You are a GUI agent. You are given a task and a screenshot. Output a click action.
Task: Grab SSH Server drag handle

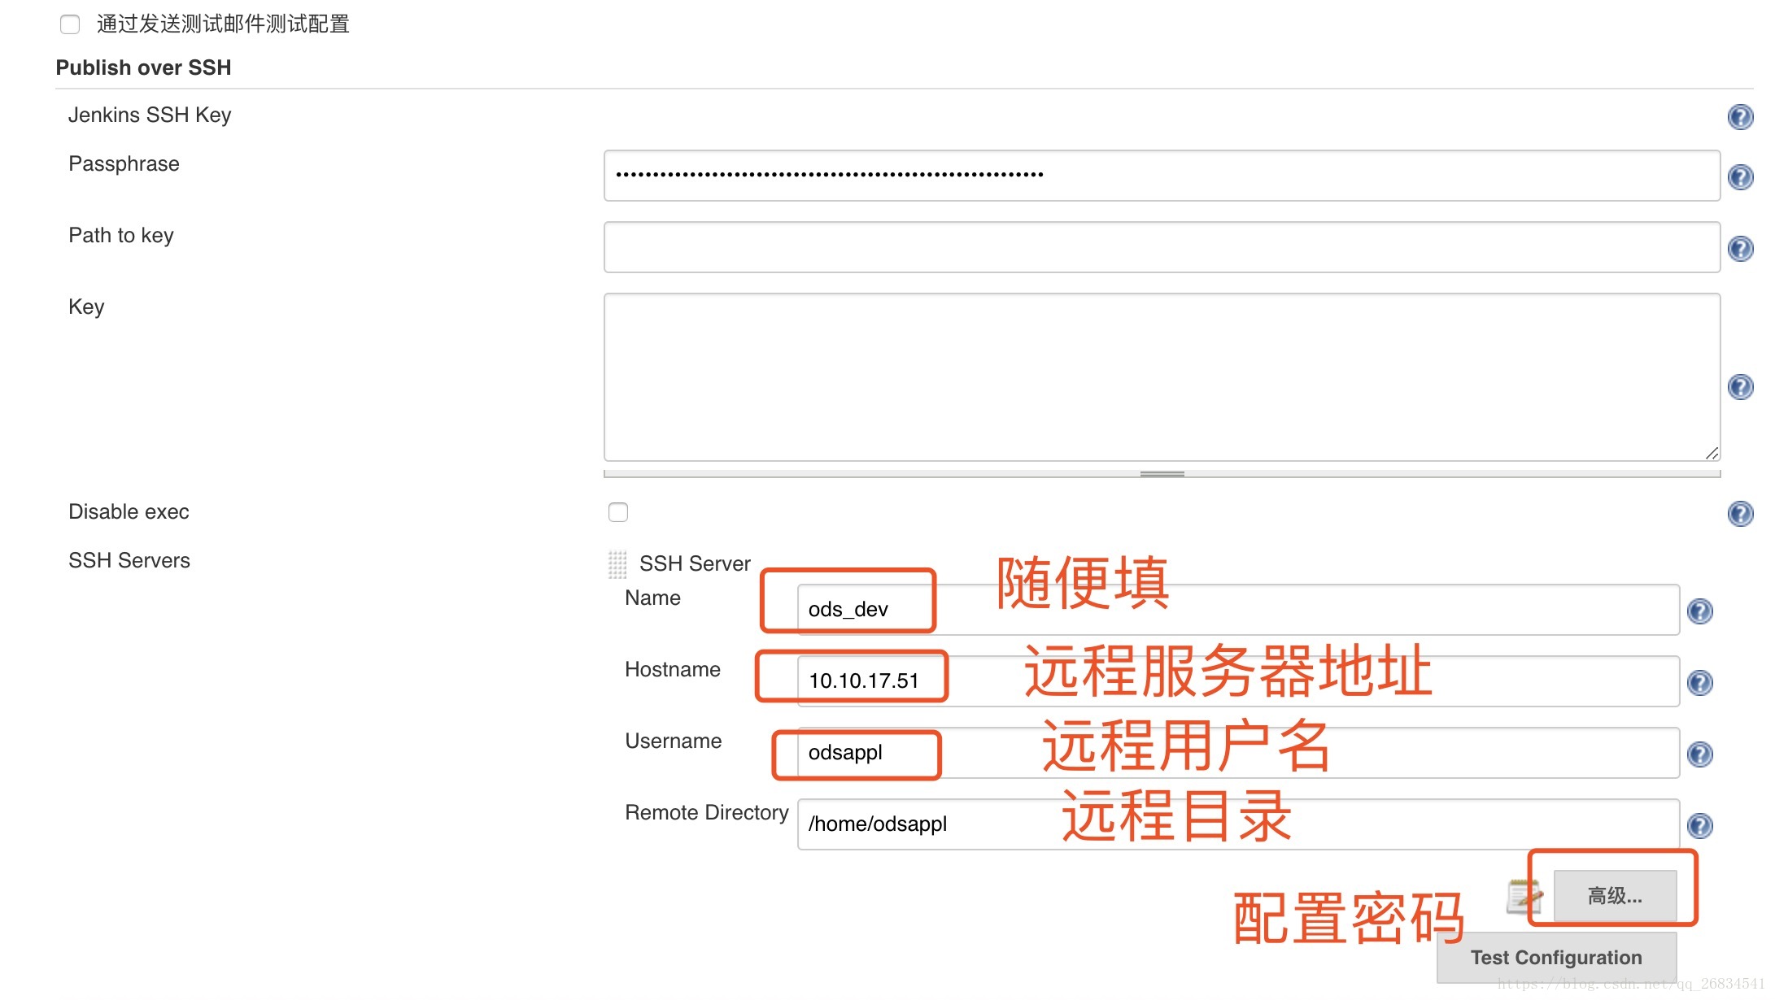click(x=617, y=563)
